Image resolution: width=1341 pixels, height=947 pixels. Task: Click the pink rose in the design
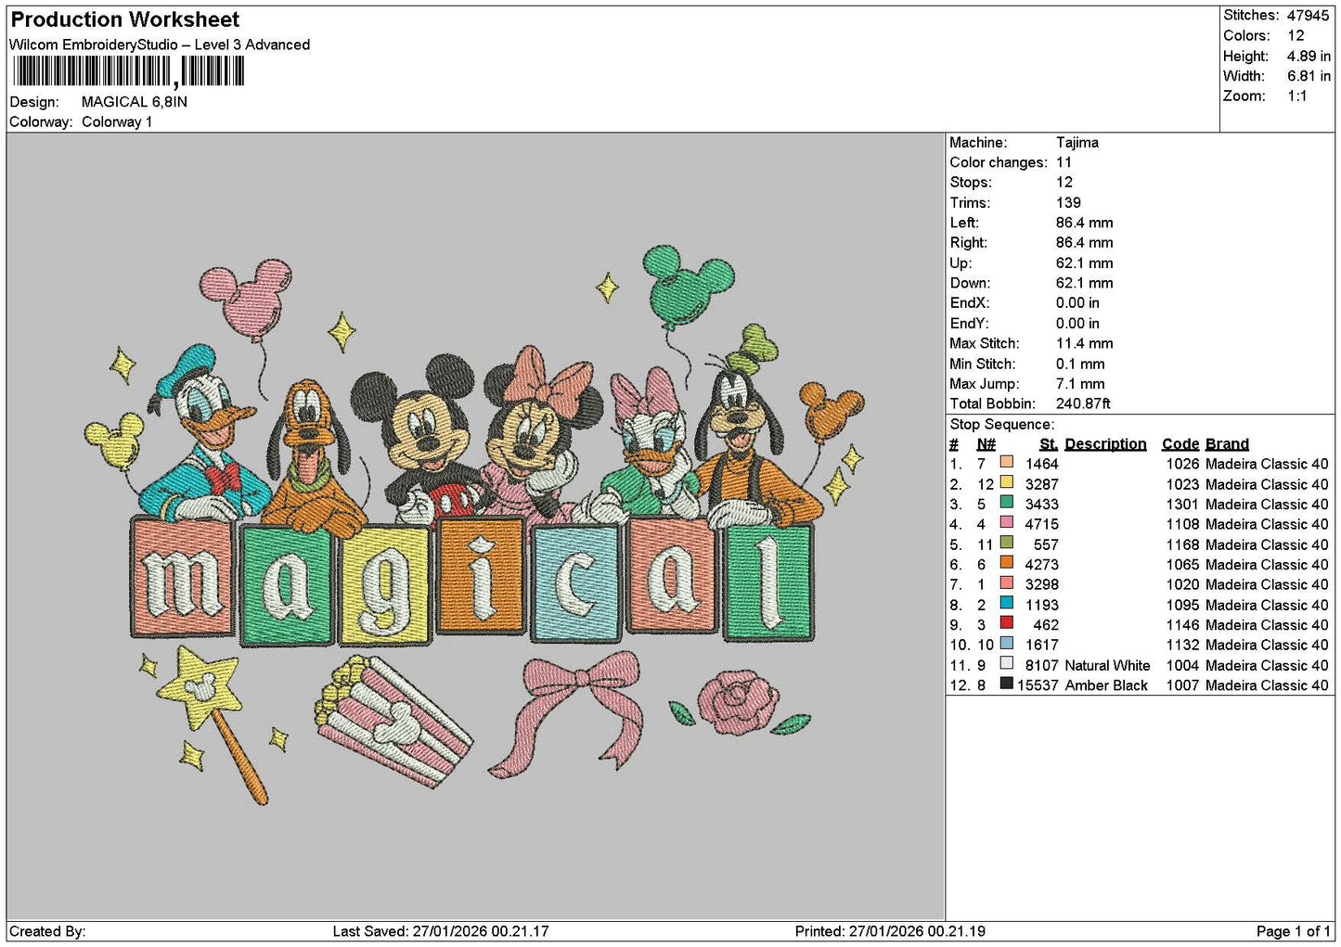pyautogui.click(x=739, y=704)
